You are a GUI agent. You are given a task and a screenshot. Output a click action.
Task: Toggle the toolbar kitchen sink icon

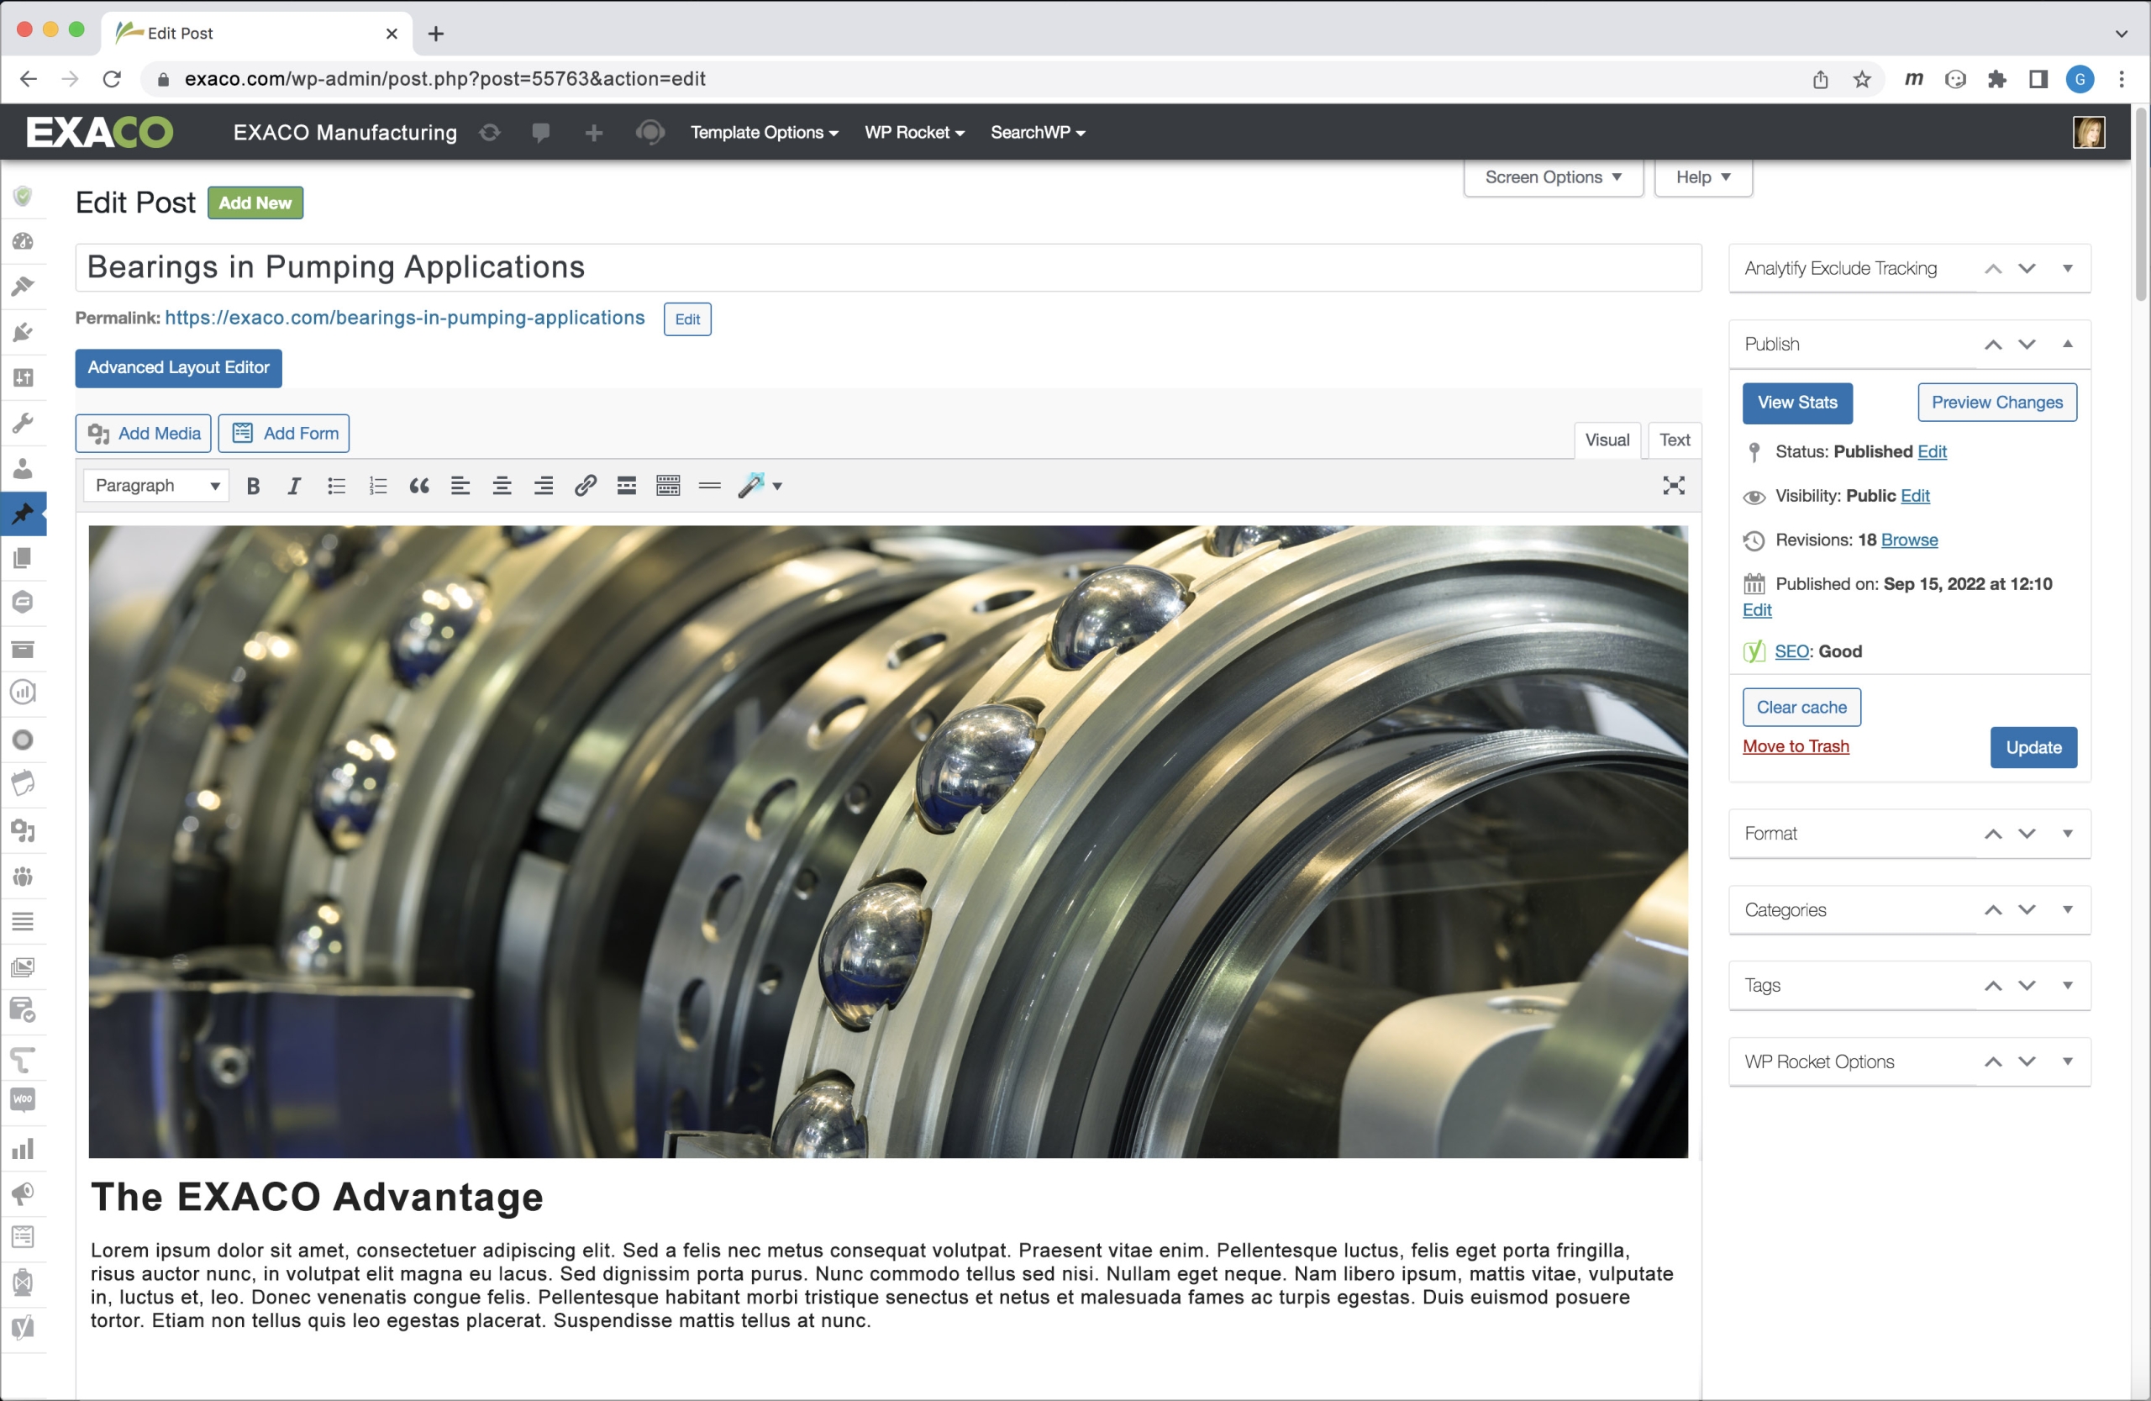[668, 487]
